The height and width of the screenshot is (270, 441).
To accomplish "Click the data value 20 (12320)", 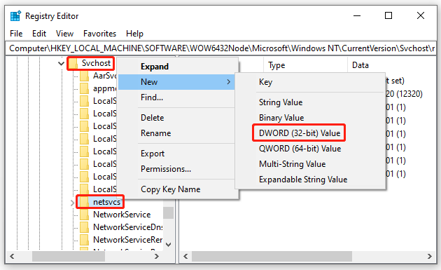I will coord(404,94).
